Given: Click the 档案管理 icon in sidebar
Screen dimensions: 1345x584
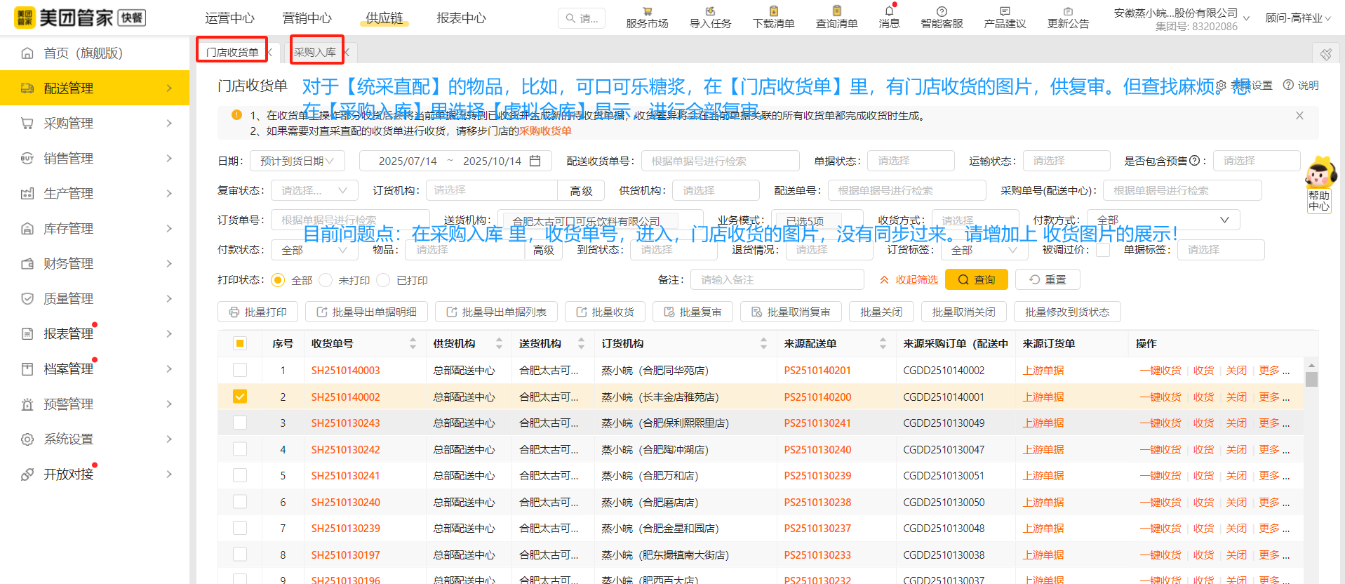Looking at the screenshot, I should [x=27, y=369].
